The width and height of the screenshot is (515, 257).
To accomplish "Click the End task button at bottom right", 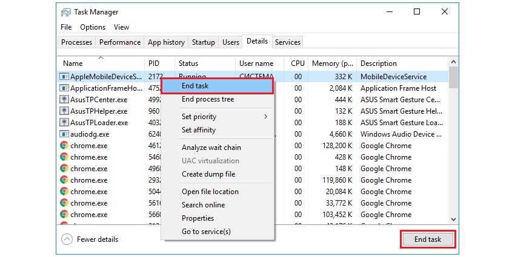I will [x=428, y=239].
